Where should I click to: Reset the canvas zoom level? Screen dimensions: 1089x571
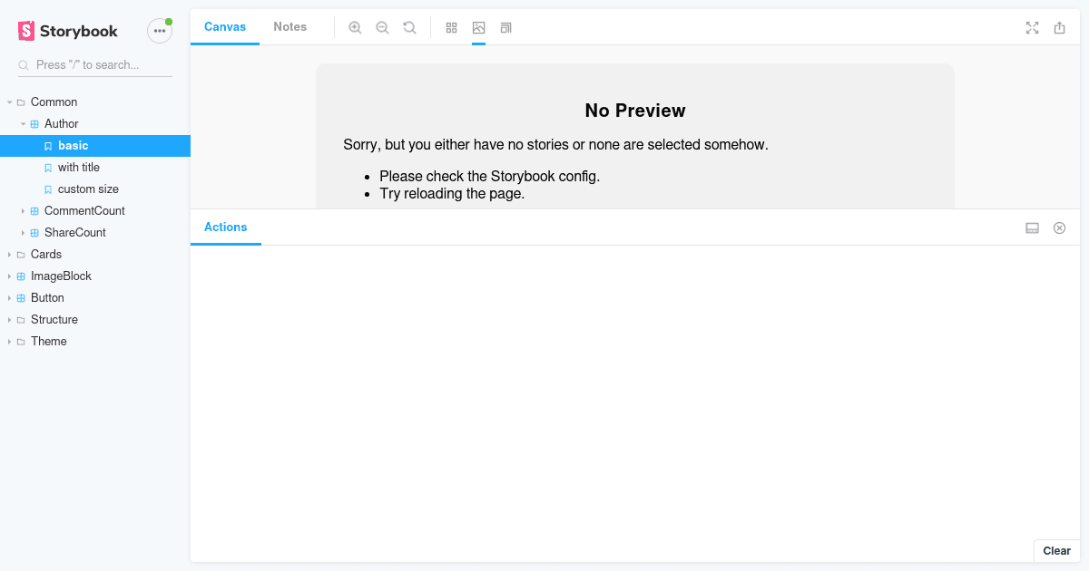pyautogui.click(x=409, y=27)
